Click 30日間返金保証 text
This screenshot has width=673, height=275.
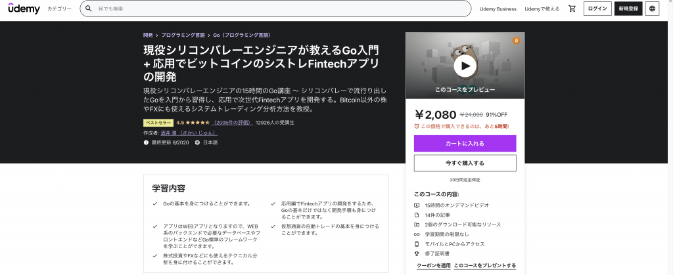(465, 180)
